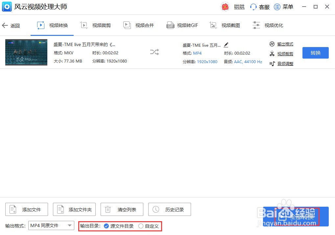Choose 自定义 custom output directory
The height and width of the screenshot is (235, 335).
pyautogui.click(x=141, y=226)
